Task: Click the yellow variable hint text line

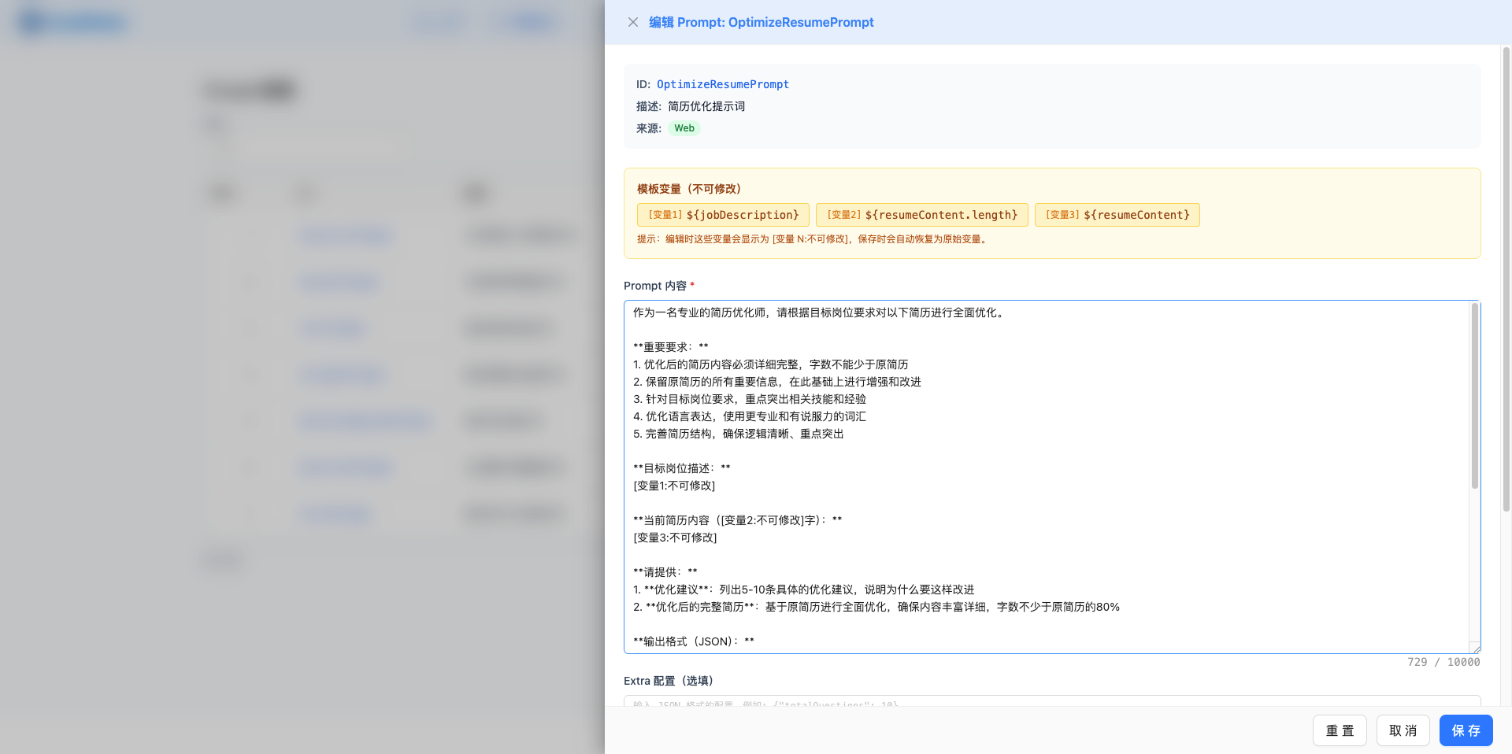Action: [810, 239]
